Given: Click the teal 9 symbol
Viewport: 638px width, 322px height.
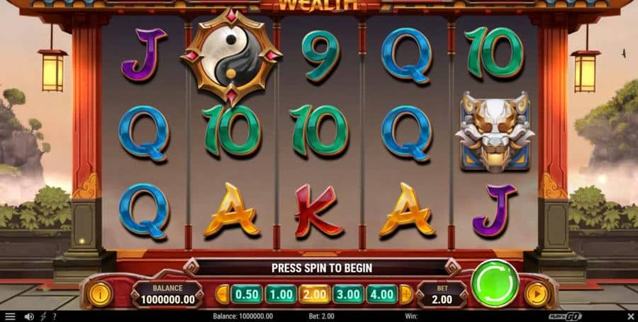Looking at the screenshot, I should click(x=320, y=56).
